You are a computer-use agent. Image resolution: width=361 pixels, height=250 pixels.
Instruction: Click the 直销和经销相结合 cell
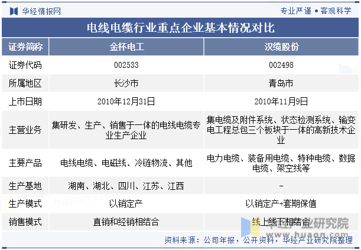[126, 222]
